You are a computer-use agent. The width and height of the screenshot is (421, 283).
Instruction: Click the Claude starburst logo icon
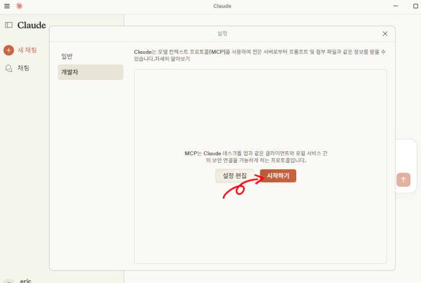[19, 6]
